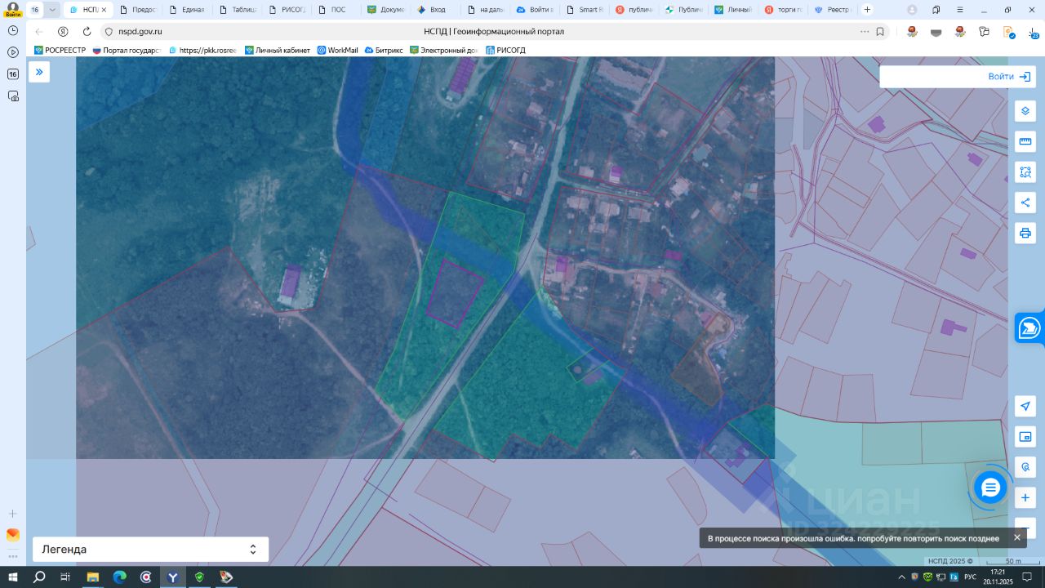Open the tab group dropdown arrow
Image resolution: width=1045 pixels, height=588 pixels.
tap(52, 10)
